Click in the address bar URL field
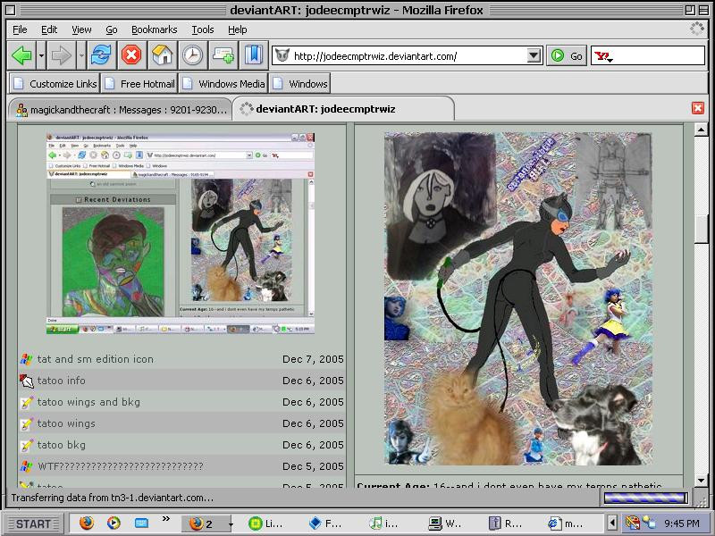715x536 pixels. pyautogui.click(x=408, y=56)
